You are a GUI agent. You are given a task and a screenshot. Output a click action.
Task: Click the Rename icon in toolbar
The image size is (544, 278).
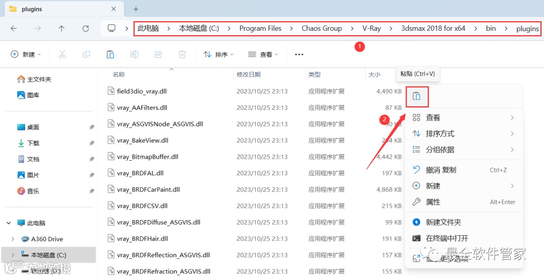(x=134, y=54)
